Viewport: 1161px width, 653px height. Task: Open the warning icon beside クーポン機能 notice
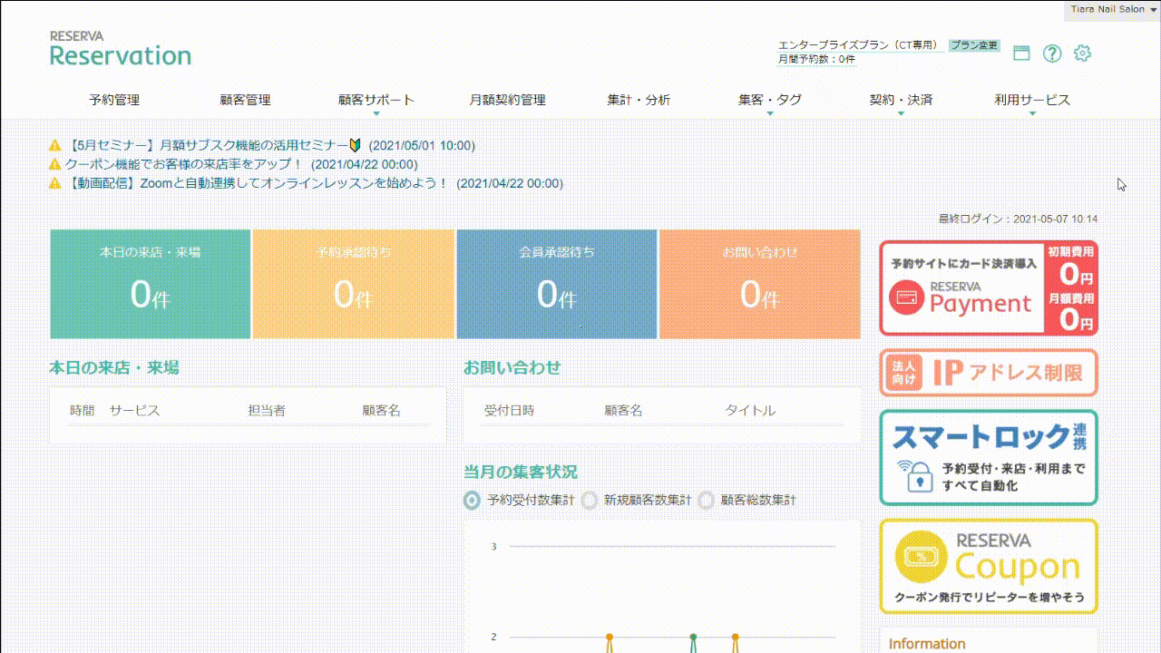55,164
